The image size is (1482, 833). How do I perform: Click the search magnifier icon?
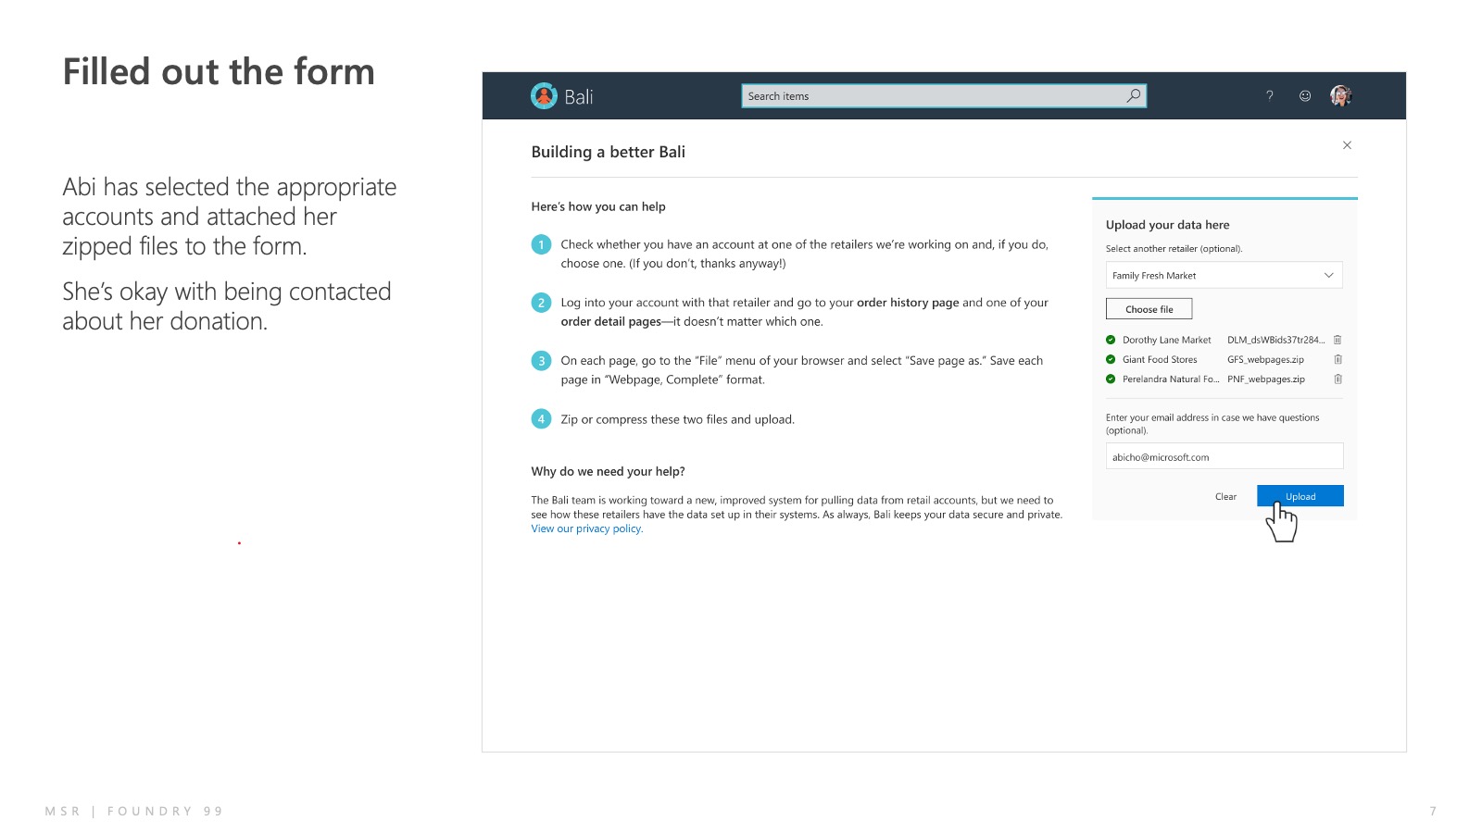click(x=1134, y=95)
